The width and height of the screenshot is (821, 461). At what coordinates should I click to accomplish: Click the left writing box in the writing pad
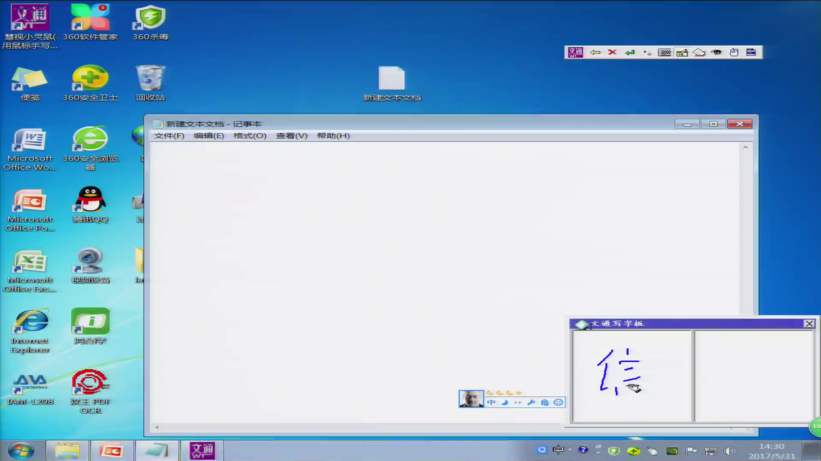click(x=632, y=376)
